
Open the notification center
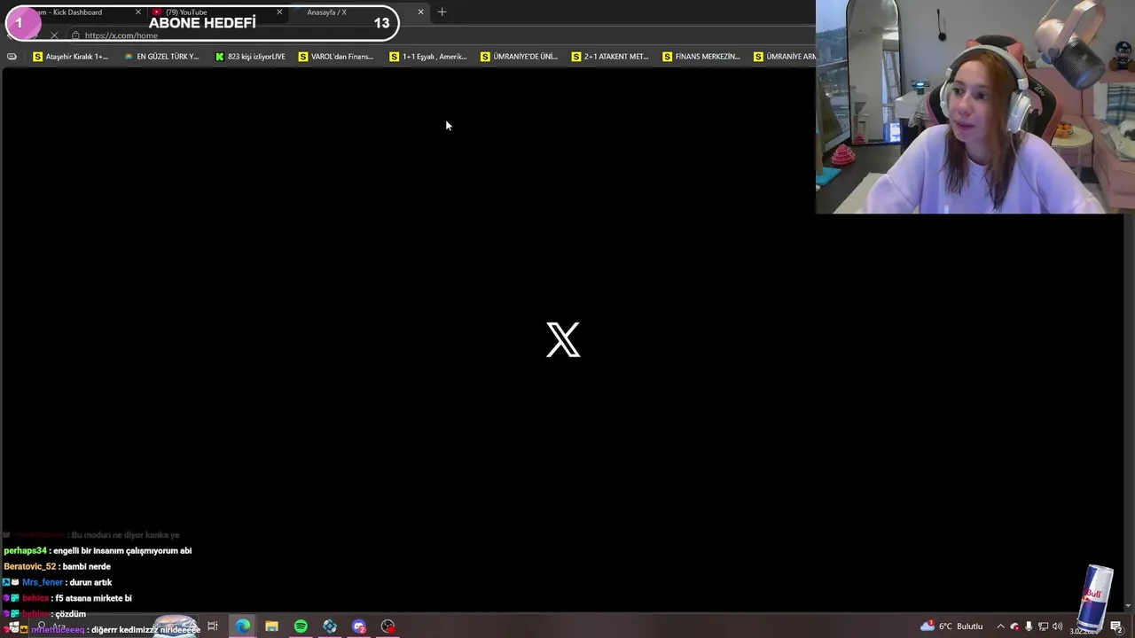tap(1115, 626)
